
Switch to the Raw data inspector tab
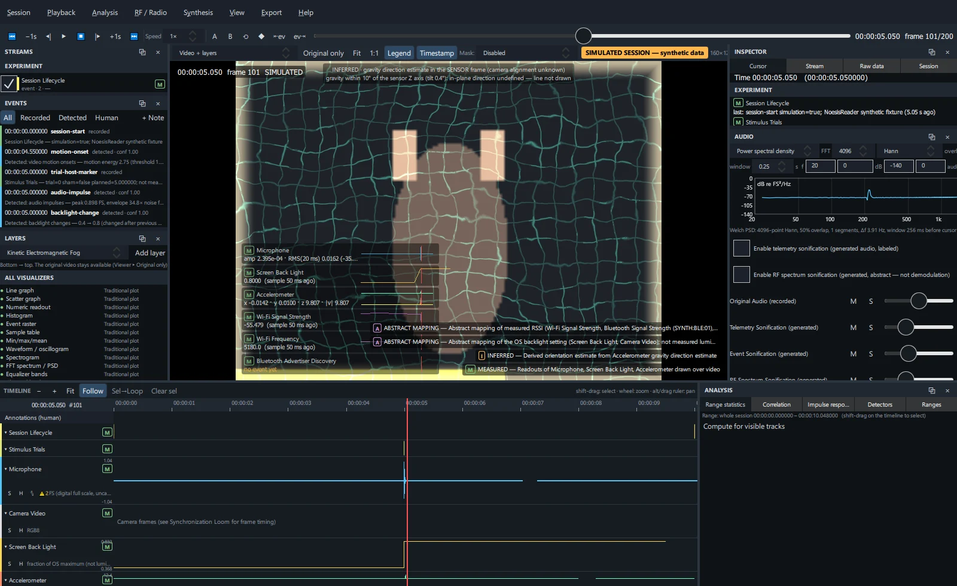point(871,66)
